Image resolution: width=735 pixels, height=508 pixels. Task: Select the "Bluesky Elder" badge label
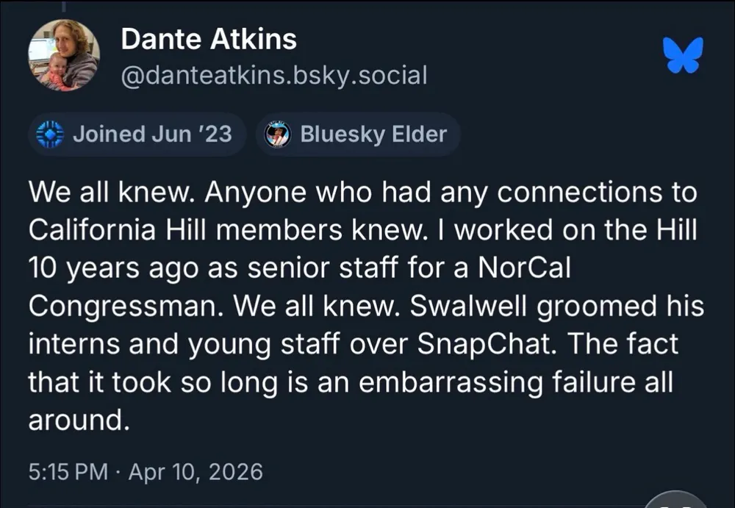pos(373,135)
